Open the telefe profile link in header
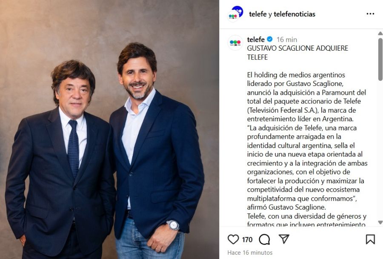The image size is (383, 259). click(x=258, y=14)
